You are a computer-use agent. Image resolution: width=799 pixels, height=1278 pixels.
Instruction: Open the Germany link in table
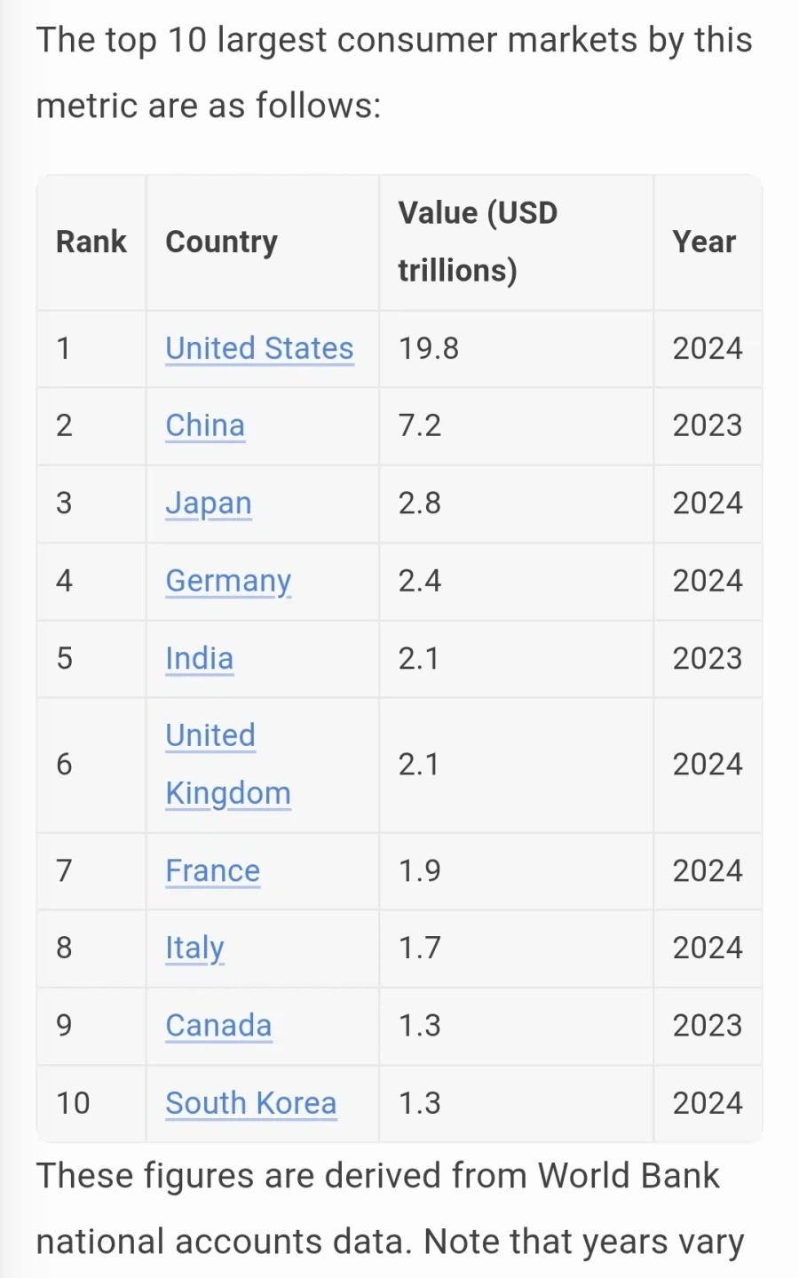coord(228,581)
